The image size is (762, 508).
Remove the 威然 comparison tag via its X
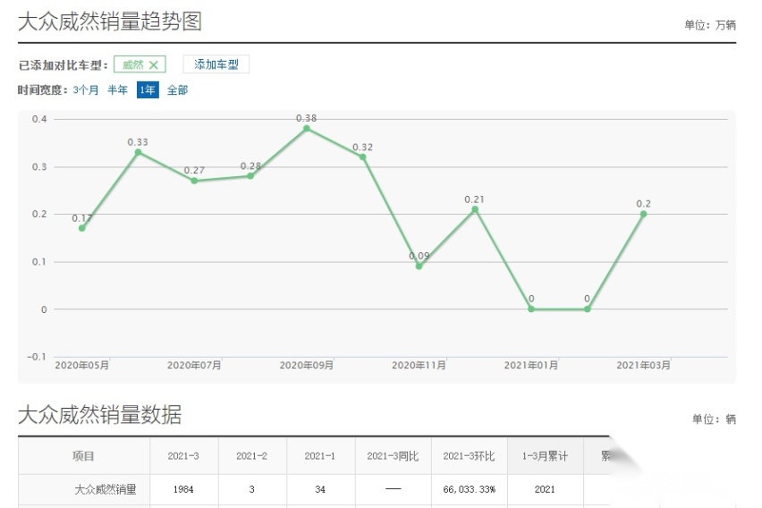tap(154, 64)
